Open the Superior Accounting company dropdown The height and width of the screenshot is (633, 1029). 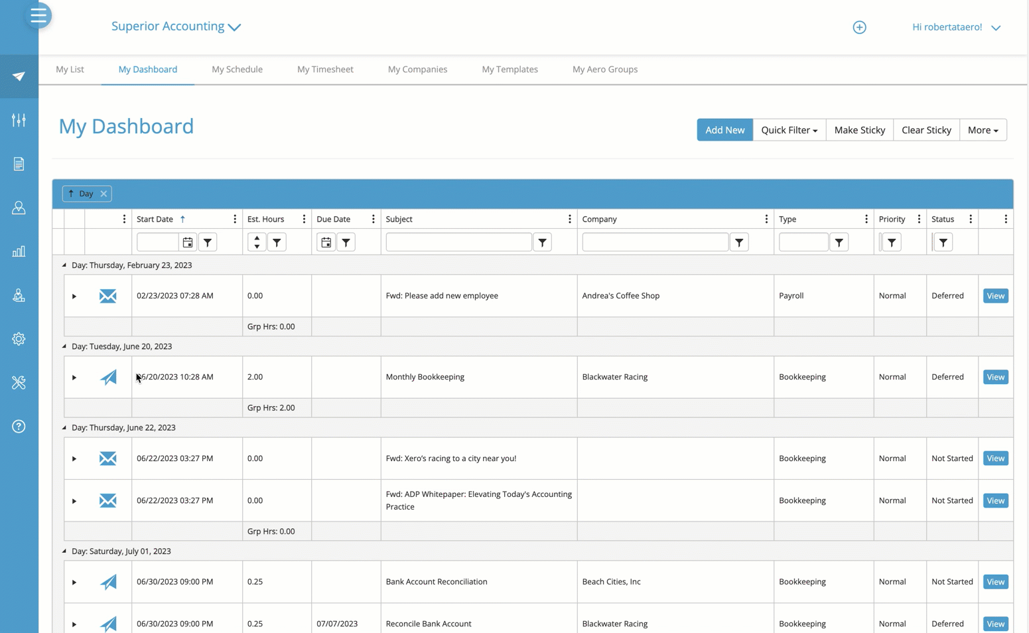[x=176, y=27]
